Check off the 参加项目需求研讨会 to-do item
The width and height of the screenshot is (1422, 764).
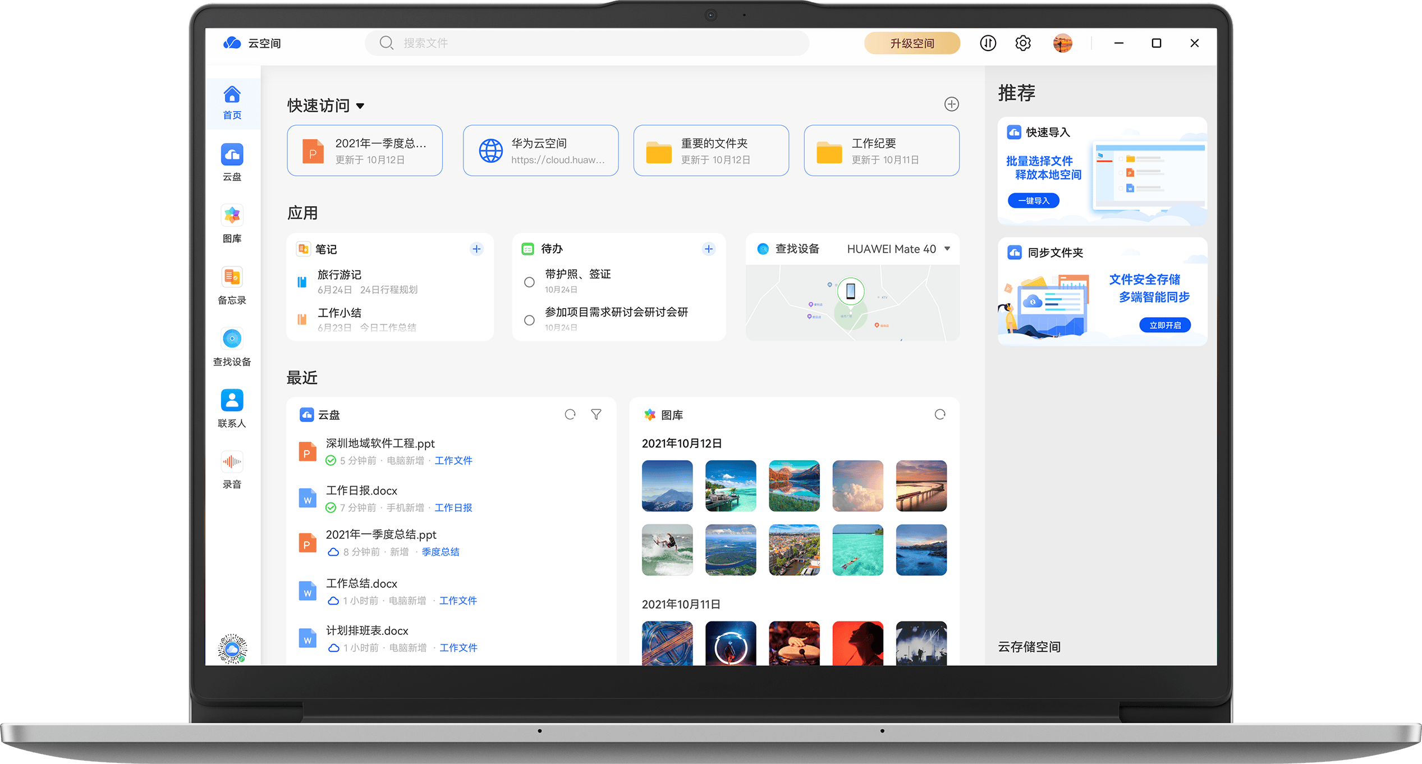pyautogui.click(x=529, y=320)
